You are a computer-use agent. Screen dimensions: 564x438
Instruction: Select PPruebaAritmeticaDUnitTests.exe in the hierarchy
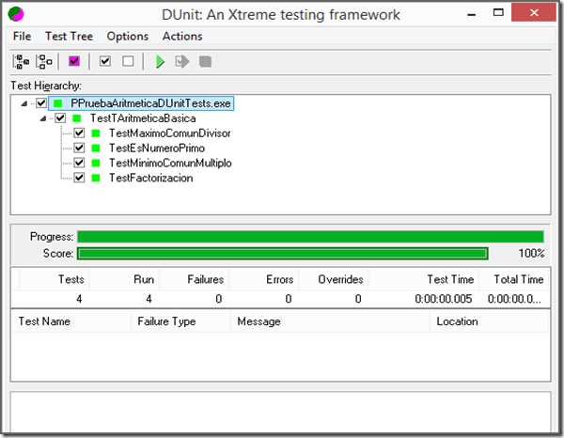pos(150,103)
